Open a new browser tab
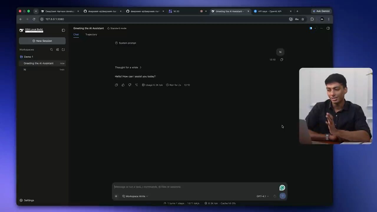 click(x=297, y=11)
